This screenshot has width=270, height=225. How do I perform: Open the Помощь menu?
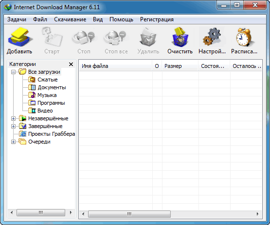122,19
